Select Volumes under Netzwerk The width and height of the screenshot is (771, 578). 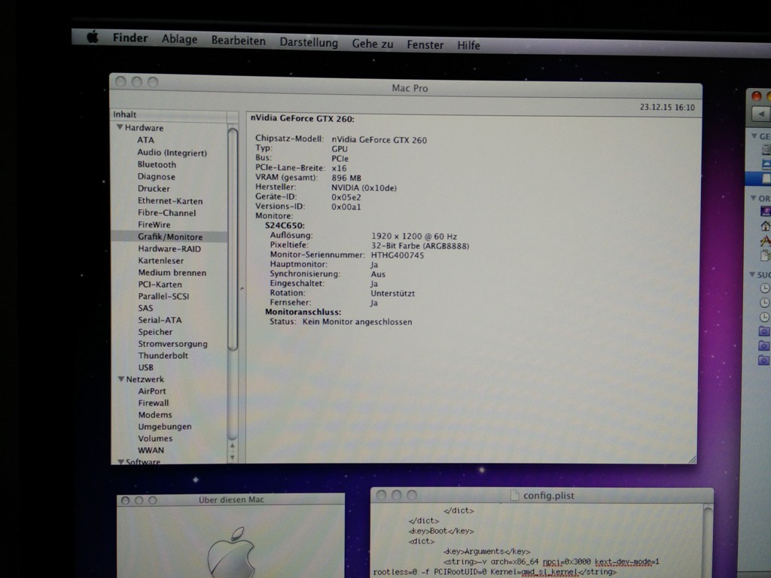click(x=155, y=438)
